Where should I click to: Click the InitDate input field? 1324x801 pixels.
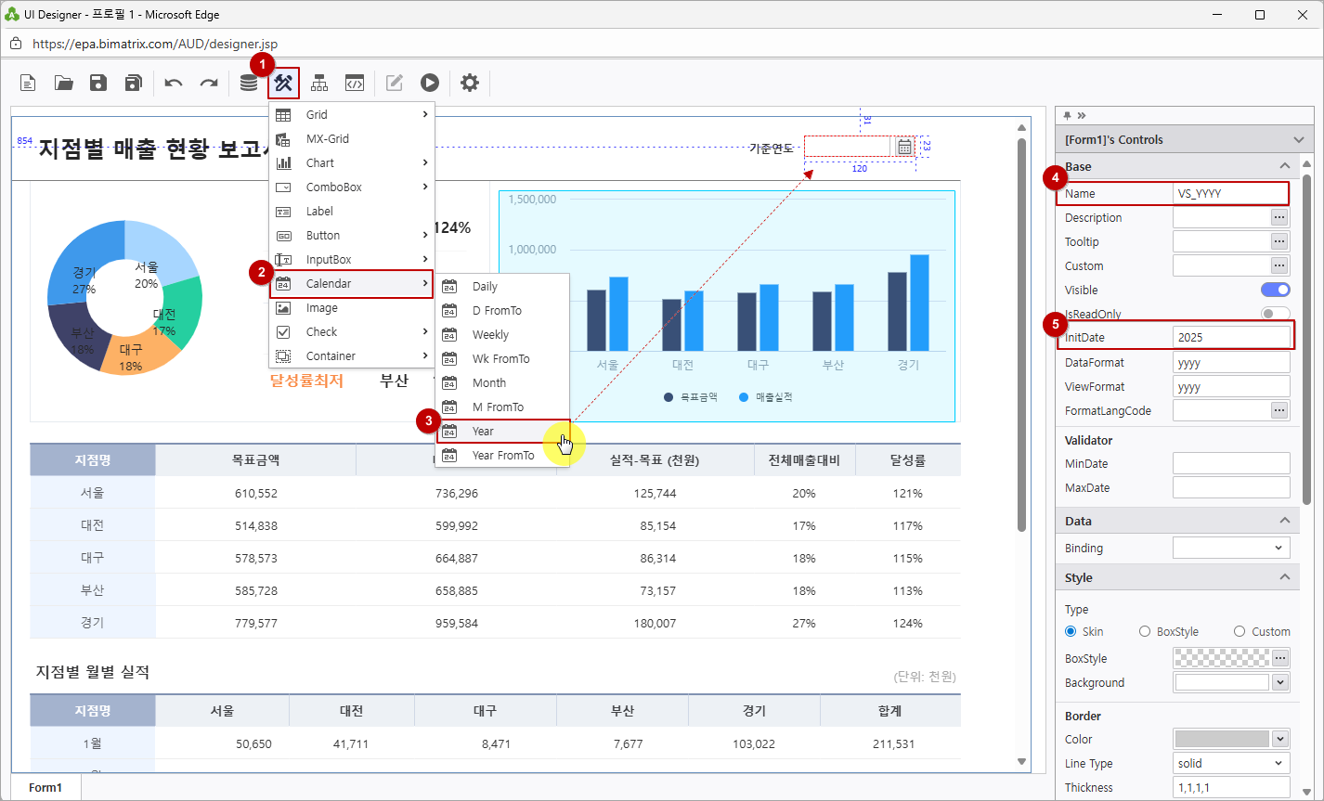point(1231,337)
